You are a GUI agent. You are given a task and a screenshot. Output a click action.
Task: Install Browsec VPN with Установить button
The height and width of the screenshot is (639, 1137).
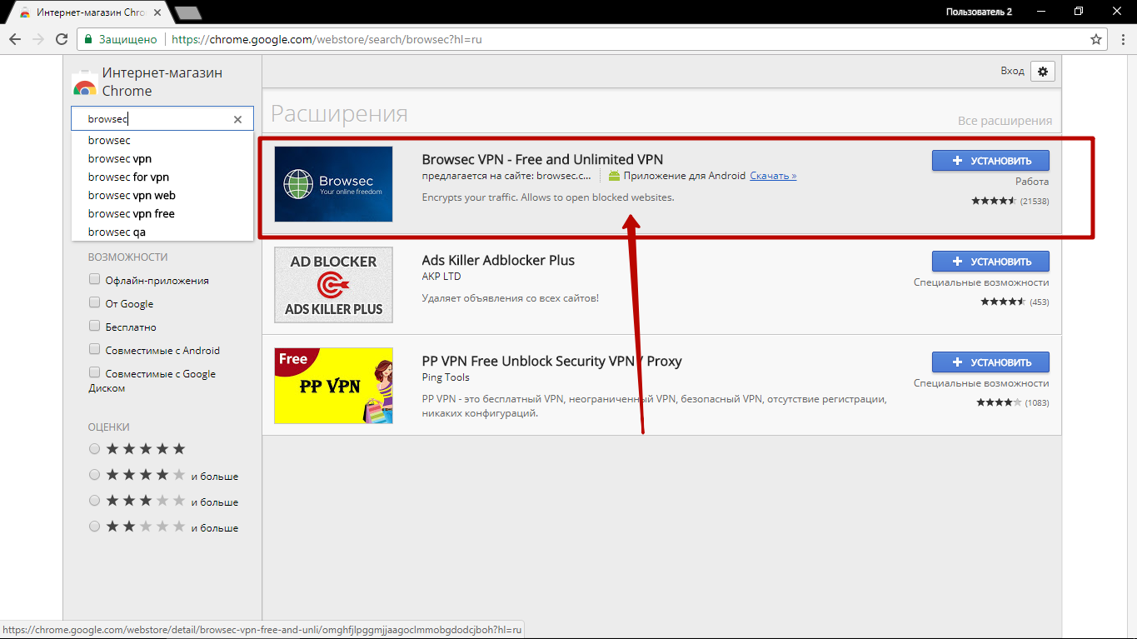[x=990, y=161]
